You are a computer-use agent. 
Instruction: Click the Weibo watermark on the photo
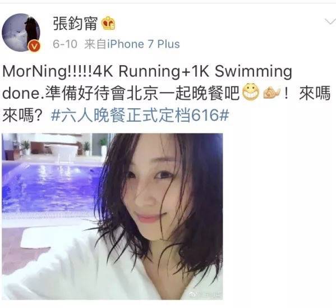pyautogui.click(x=205, y=295)
